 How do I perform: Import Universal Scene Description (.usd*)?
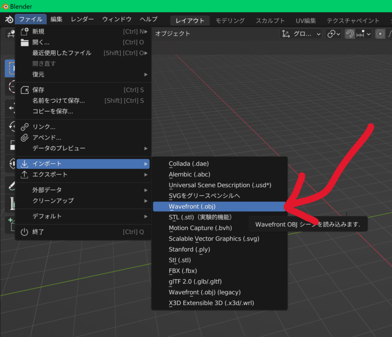[x=219, y=185]
